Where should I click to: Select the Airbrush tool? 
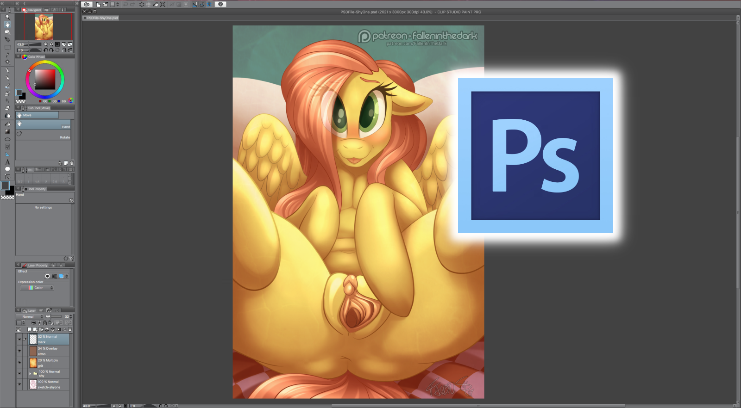7,93
